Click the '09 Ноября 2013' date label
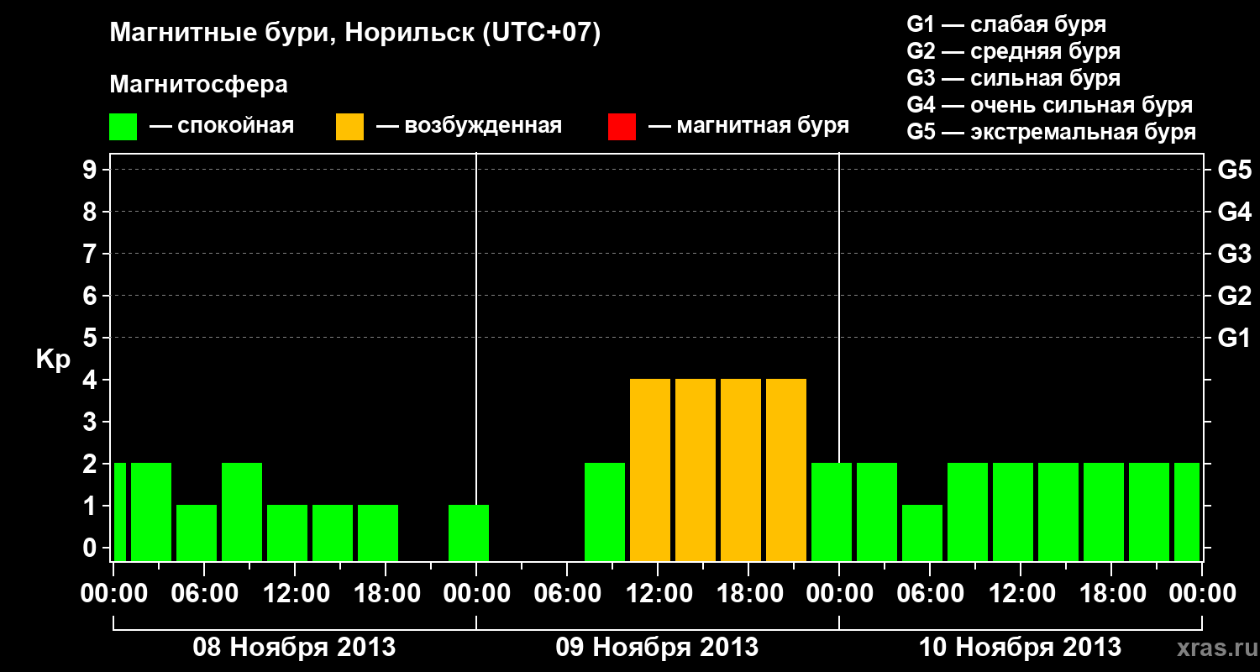This screenshot has width=1260, height=672. 657,648
